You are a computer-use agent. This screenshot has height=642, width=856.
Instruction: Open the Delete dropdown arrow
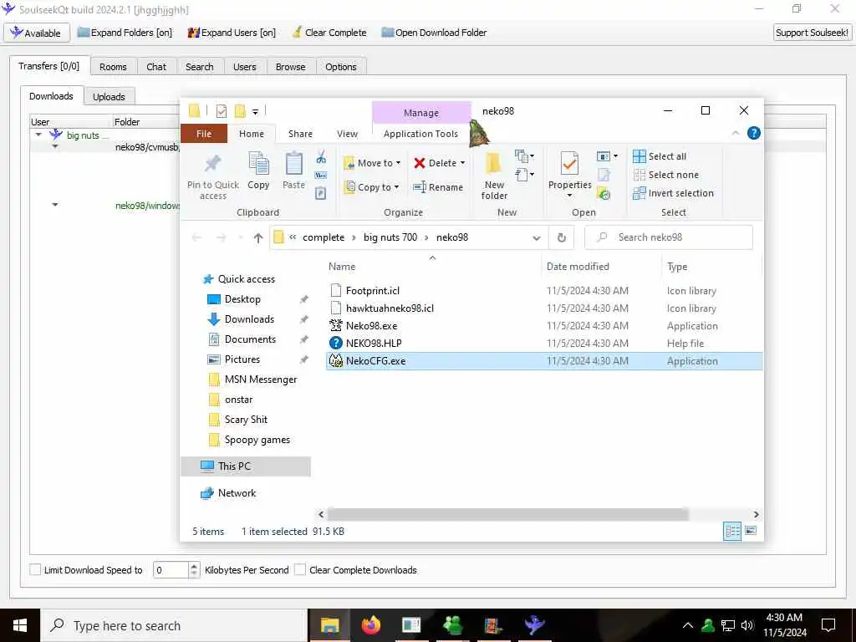tap(462, 163)
